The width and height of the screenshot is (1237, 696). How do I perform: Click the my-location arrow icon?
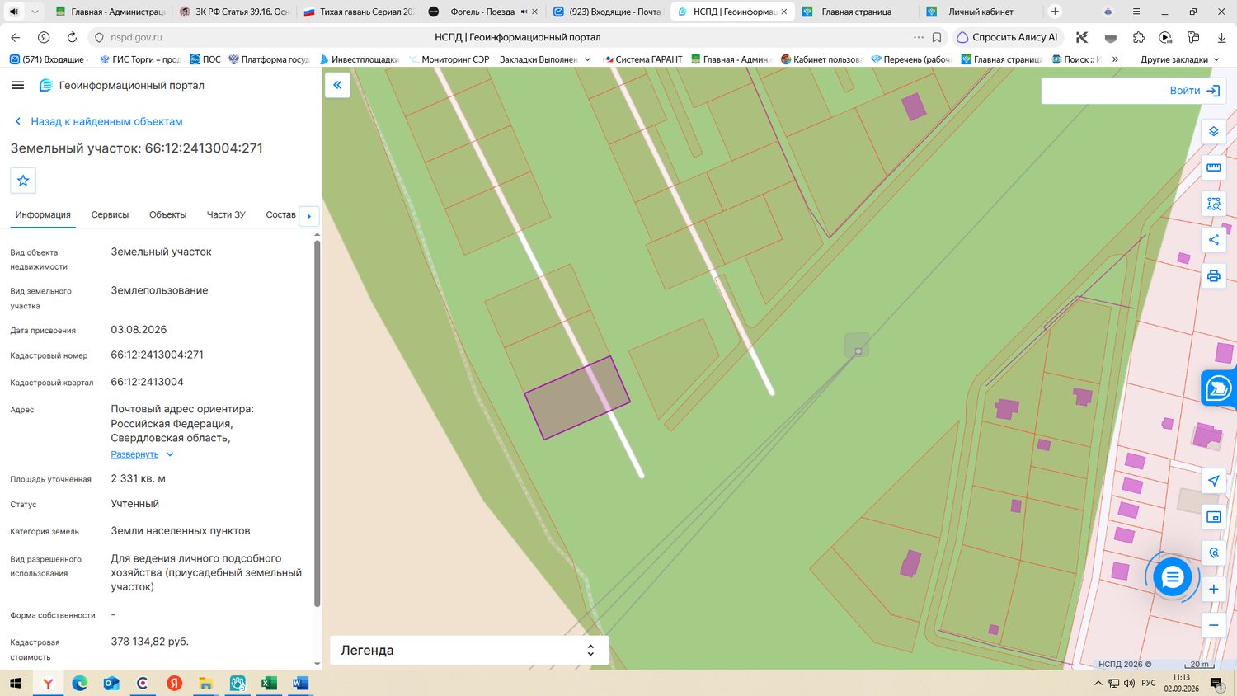tap(1213, 481)
